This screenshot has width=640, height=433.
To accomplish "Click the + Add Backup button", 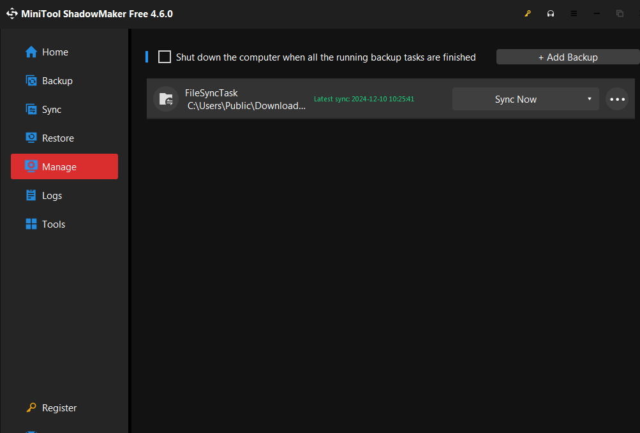I will pyautogui.click(x=568, y=57).
